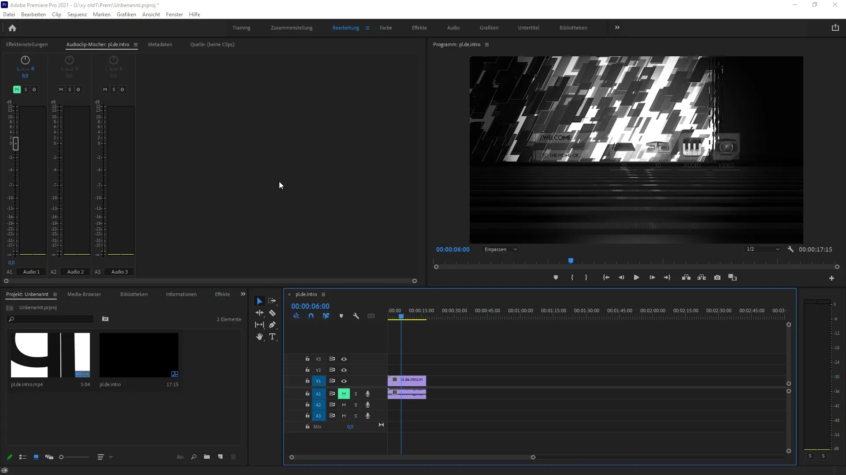Enable voice-over record on A1

[367, 394]
